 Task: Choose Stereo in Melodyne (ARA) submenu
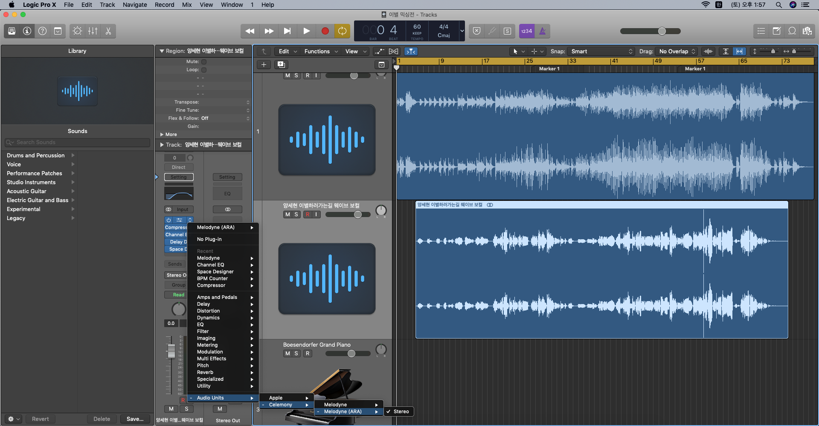399,412
